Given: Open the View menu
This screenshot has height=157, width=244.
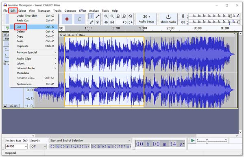Looking at the screenshot, I should [x=32, y=11].
